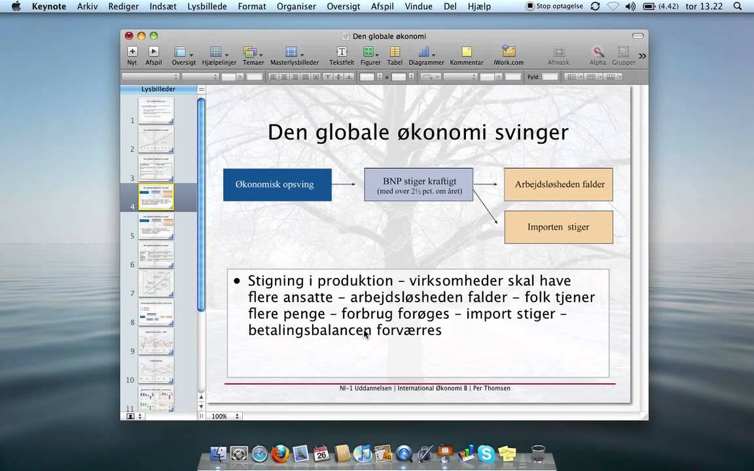Select the Importen stiger box
Viewport: 754px width, 471px height.
coord(559,228)
